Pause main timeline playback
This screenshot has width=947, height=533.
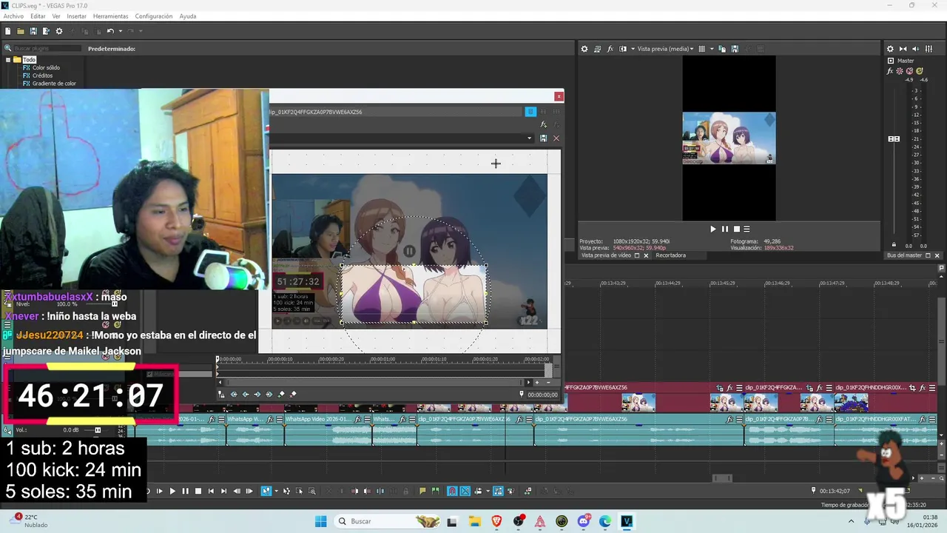(x=185, y=491)
